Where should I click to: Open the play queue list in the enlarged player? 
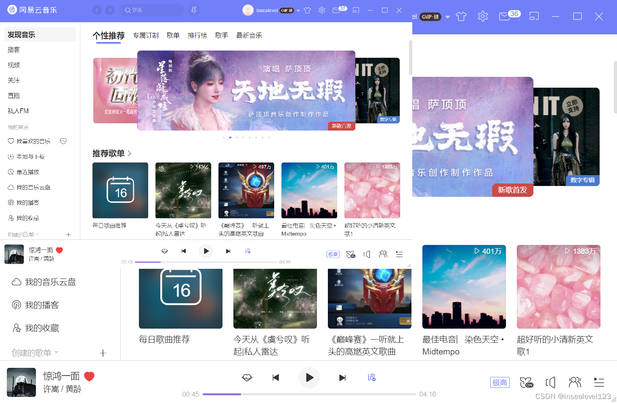(599, 382)
